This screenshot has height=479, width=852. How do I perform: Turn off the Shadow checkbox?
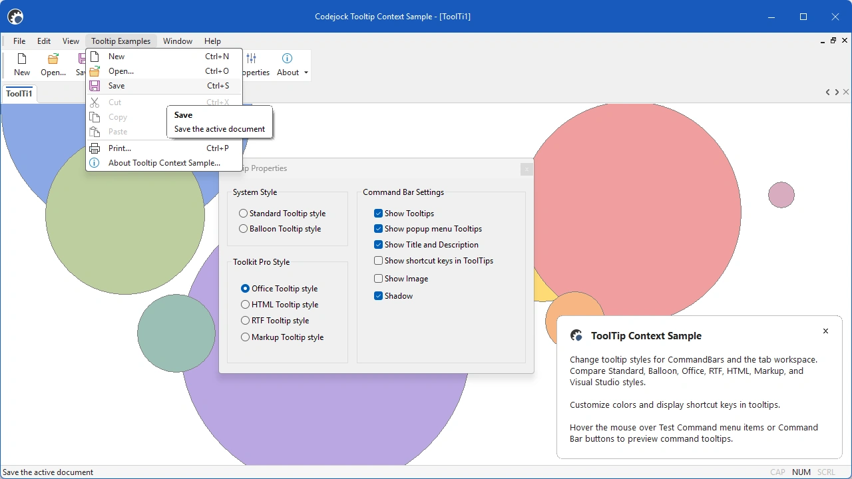(x=393, y=296)
